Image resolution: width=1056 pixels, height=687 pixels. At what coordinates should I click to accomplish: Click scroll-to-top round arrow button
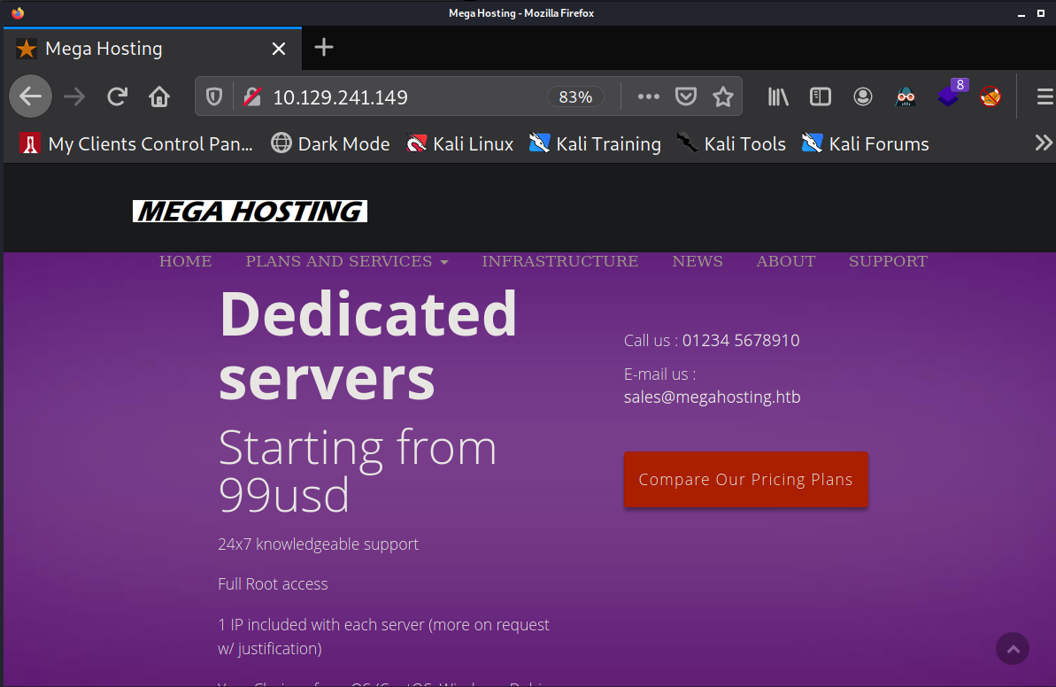pyautogui.click(x=1013, y=649)
